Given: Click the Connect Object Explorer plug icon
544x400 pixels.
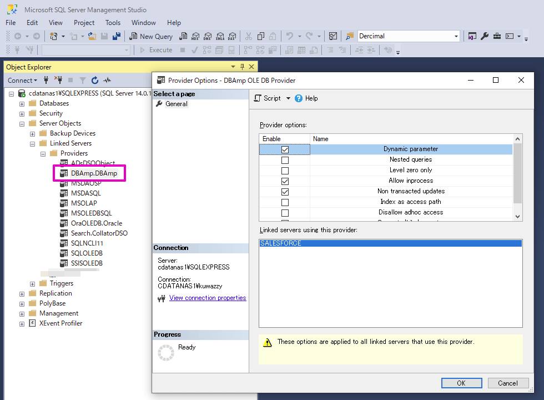Looking at the screenshot, I should click(x=47, y=81).
